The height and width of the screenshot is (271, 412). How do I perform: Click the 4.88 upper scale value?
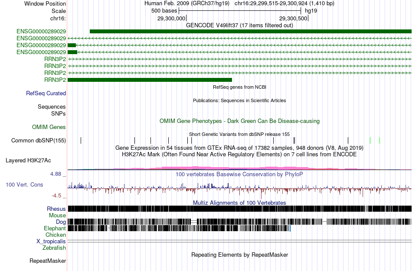coord(56,174)
